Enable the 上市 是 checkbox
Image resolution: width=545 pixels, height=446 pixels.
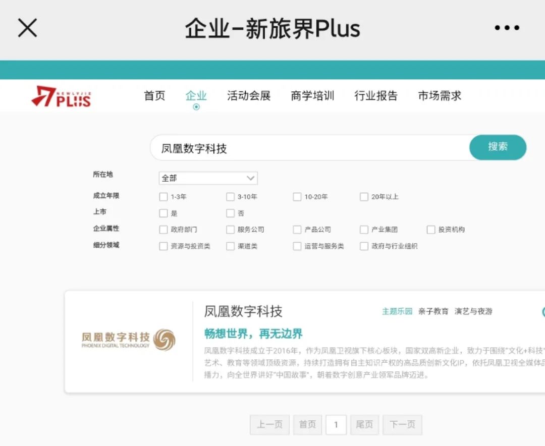pyautogui.click(x=163, y=213)
